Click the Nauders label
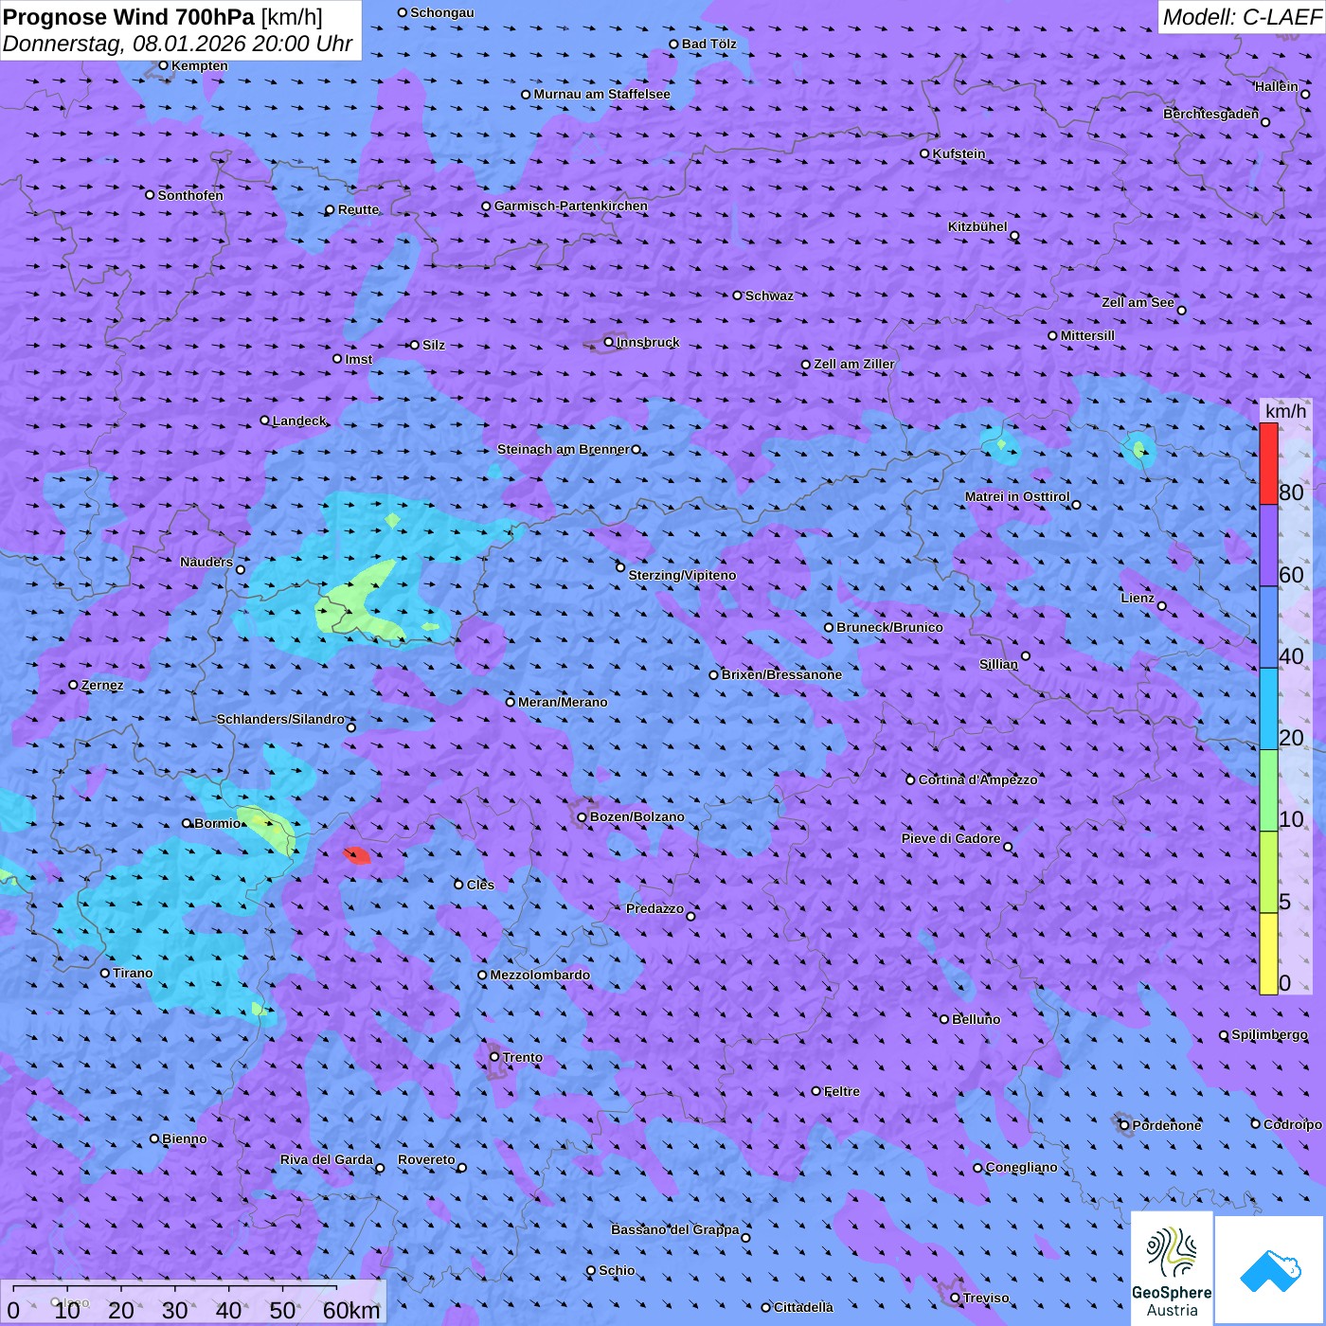1326x1326 pixels. point(206,562)
